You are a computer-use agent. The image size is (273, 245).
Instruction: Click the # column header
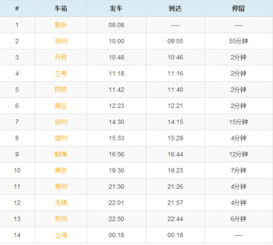(17, 9)
